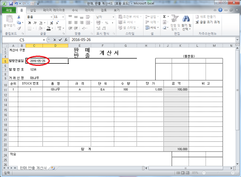Switch to the 페이지 레이아웃 tab

pos(54,10)
